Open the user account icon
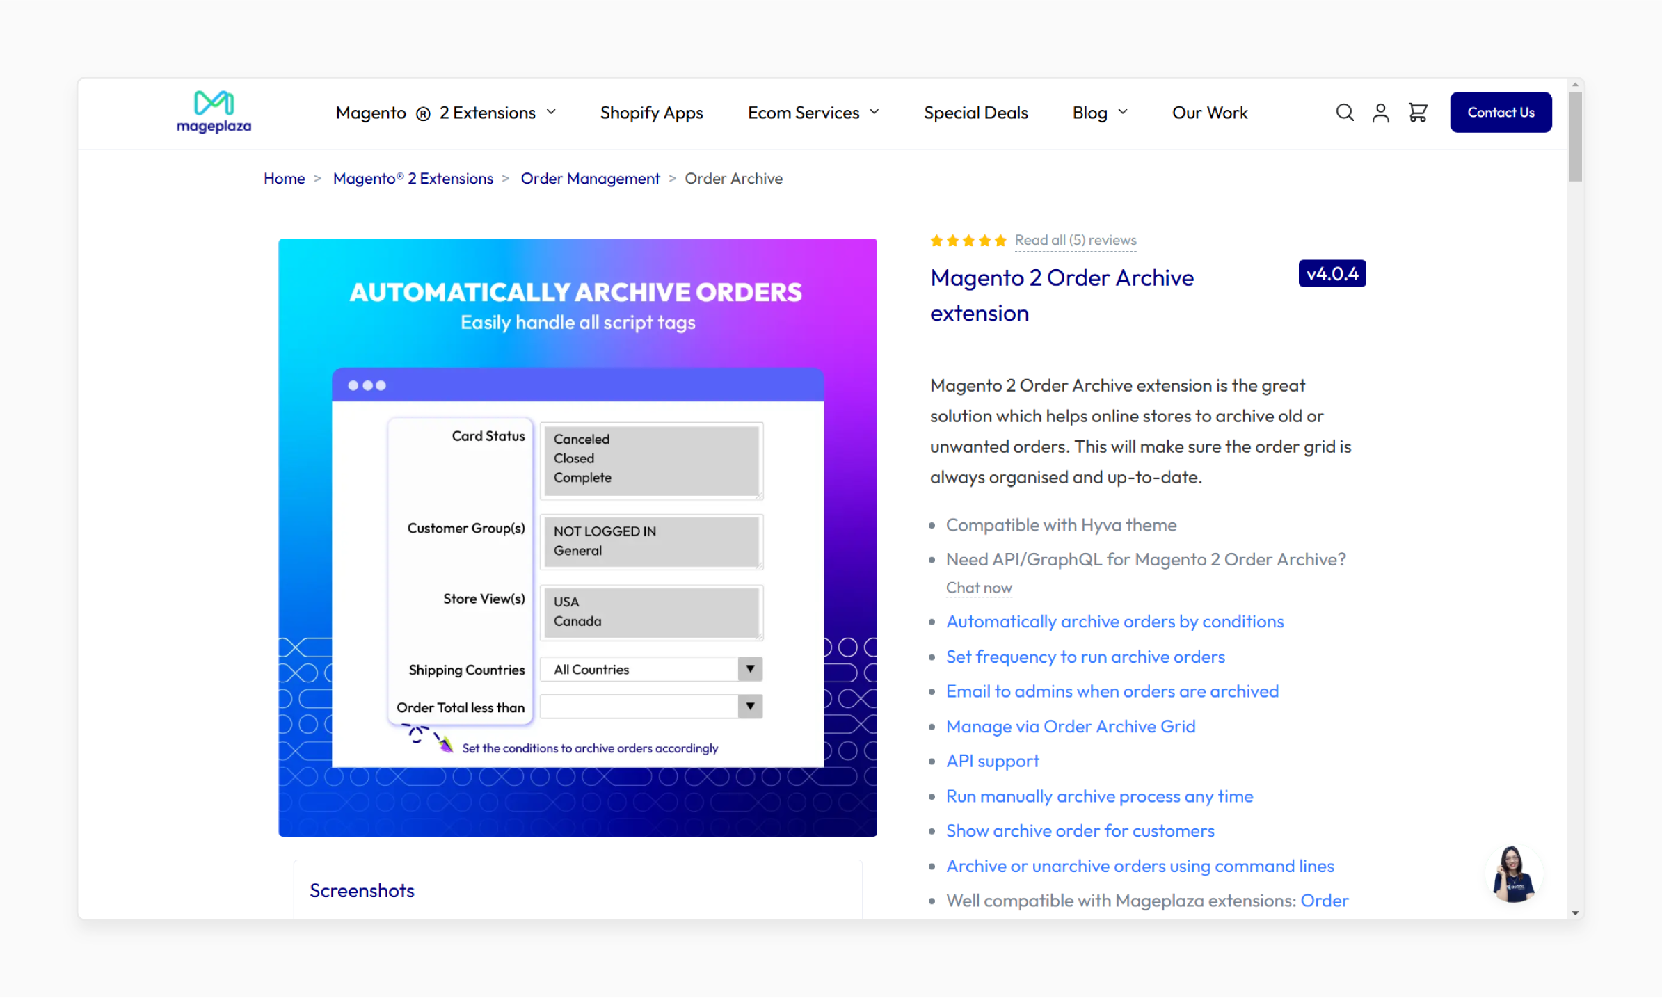 (x=1380, y=113)
